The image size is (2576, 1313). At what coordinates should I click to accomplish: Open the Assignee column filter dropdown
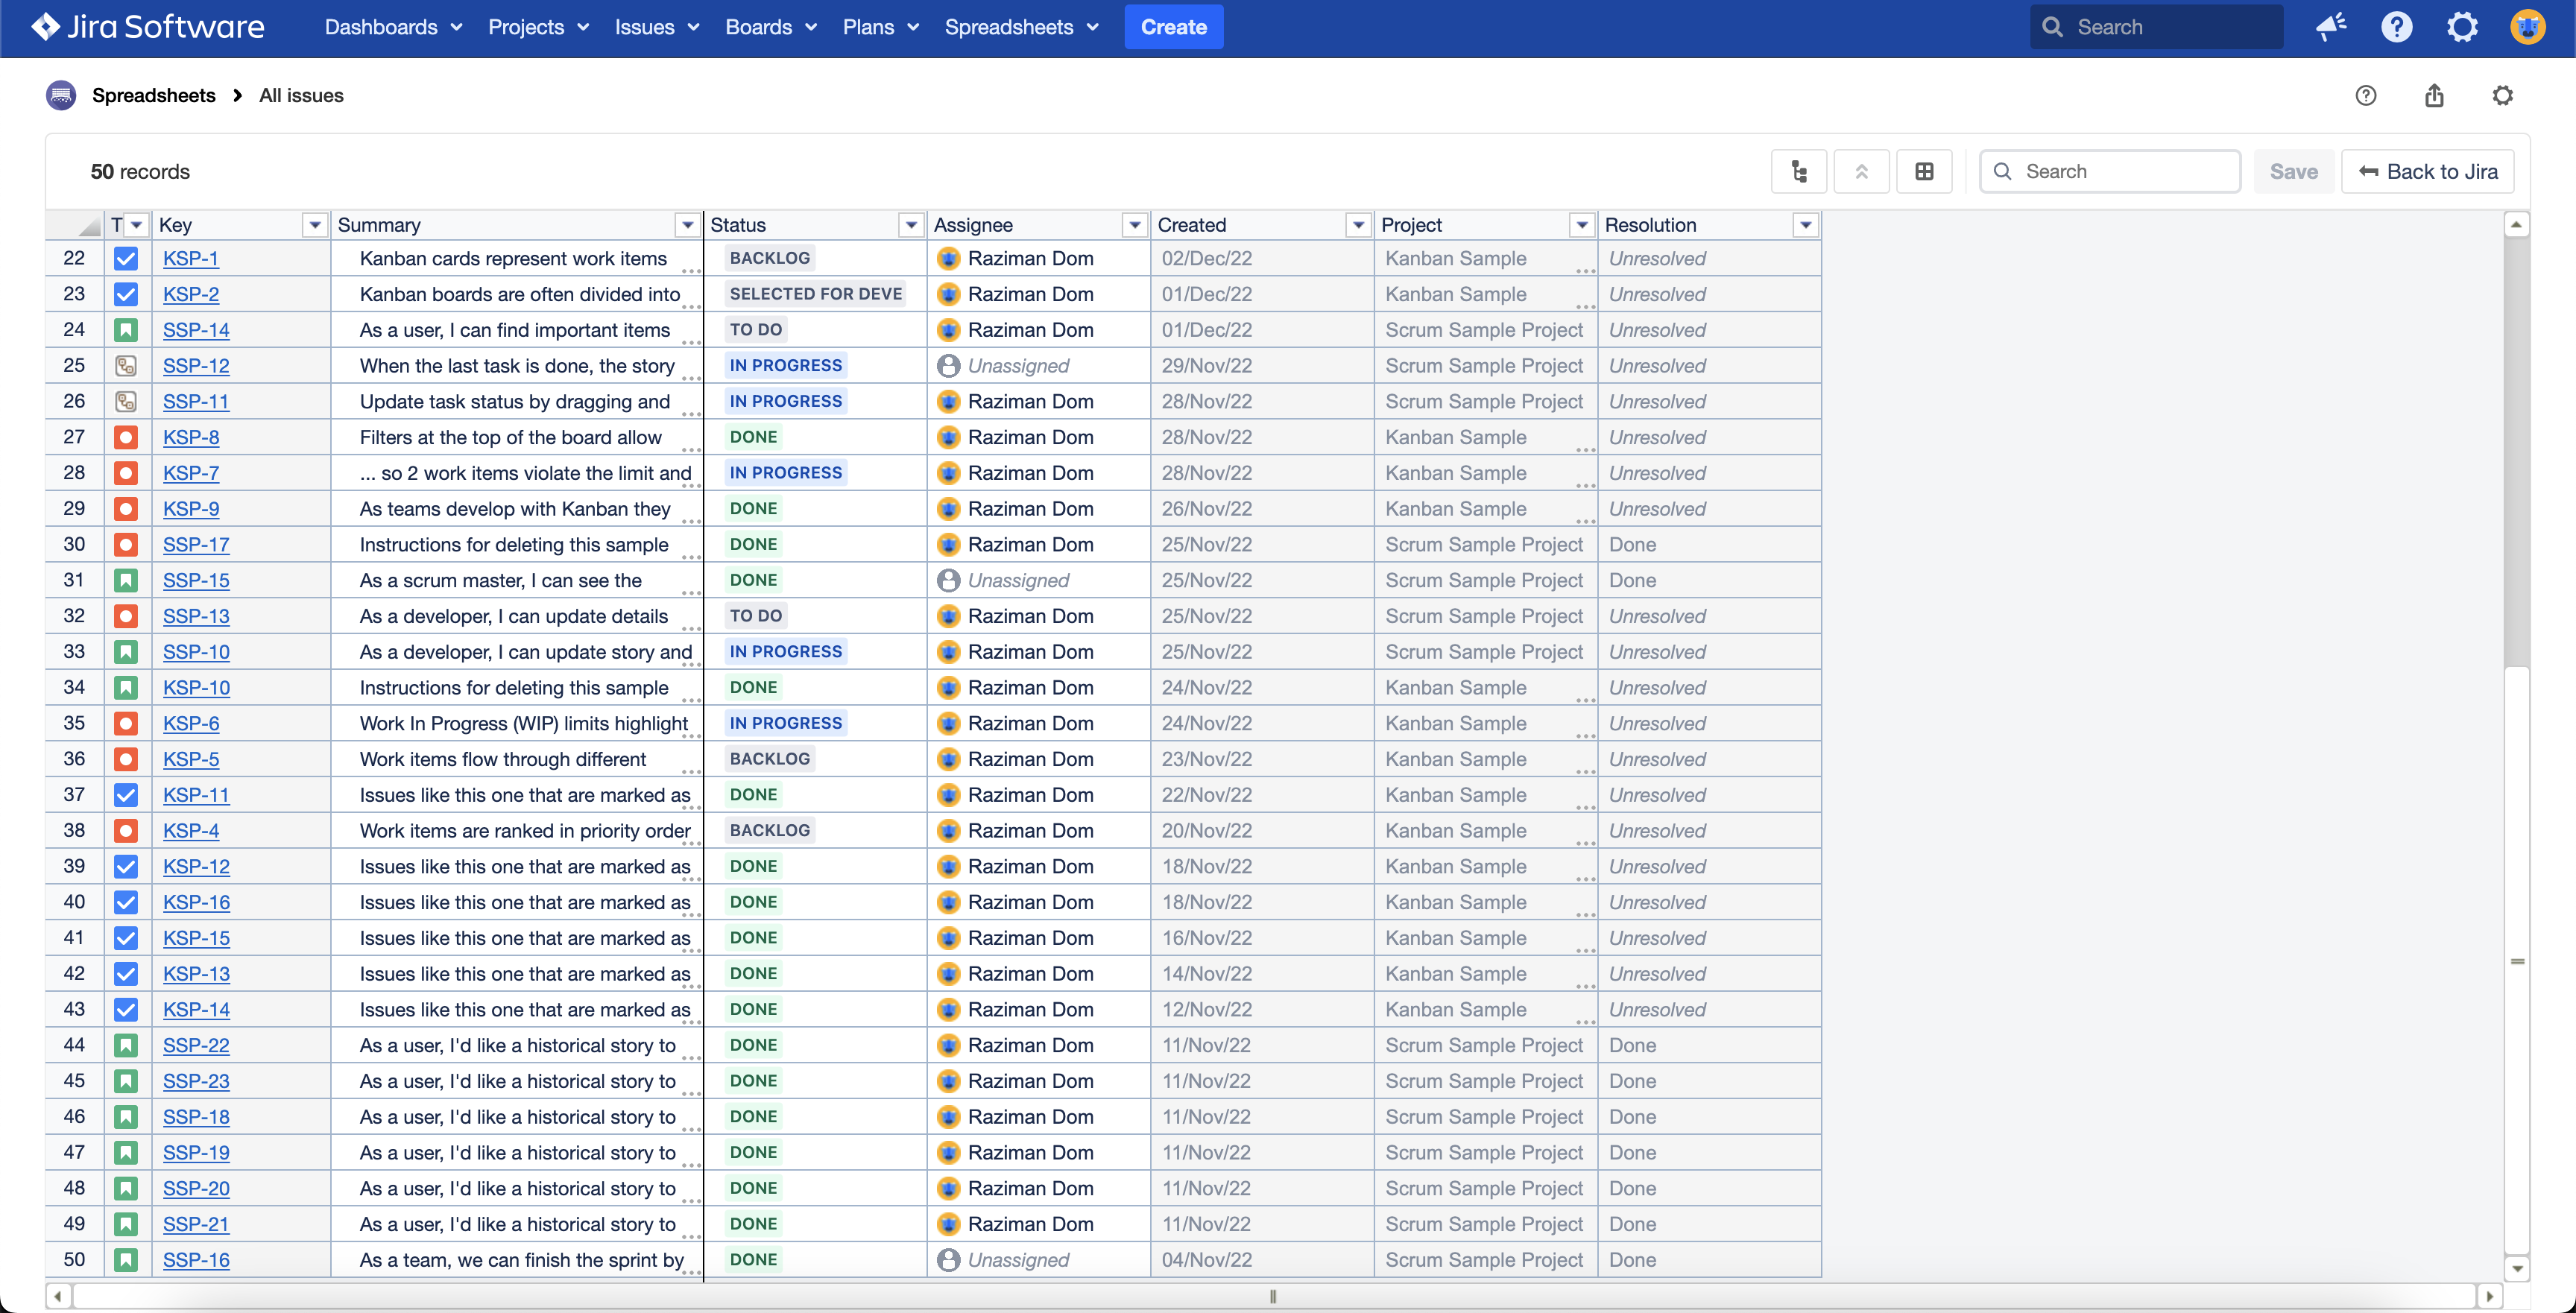click(1134, 225)
